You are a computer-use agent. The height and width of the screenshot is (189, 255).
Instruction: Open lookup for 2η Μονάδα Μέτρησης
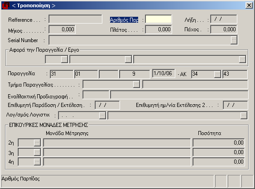[x=37, y=143]
